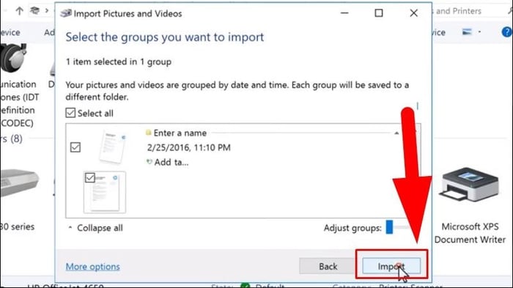Click the Import button

point(391,266)
